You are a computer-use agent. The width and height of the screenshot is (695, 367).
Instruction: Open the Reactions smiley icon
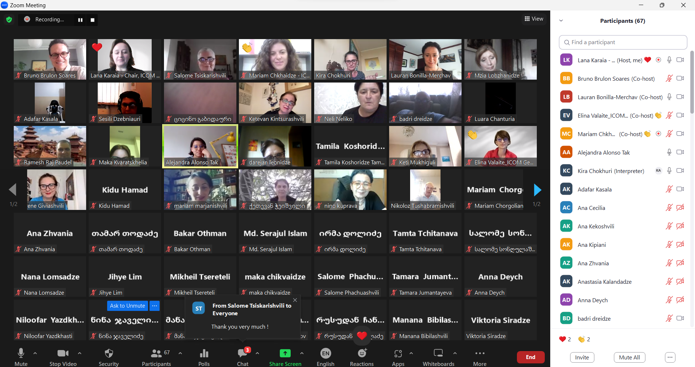[362, 354]
